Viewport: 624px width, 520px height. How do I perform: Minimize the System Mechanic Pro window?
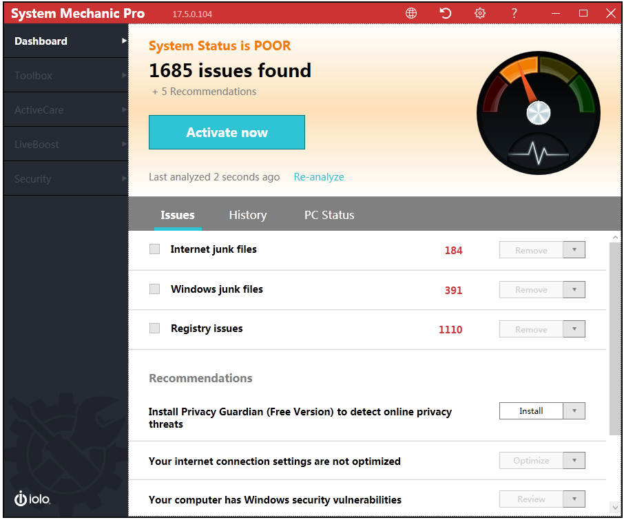[556, 14]
